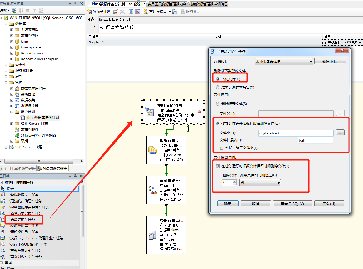Click the 文件扩展名 field containing bak
The height and width of the screenshot is (269, 363).
pyautogui.click(x=315, y=140)
